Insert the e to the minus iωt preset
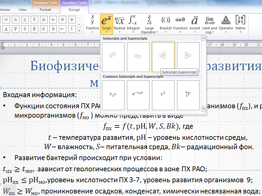 click(138, 95)
